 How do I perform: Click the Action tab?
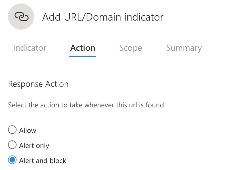point(83,48)
